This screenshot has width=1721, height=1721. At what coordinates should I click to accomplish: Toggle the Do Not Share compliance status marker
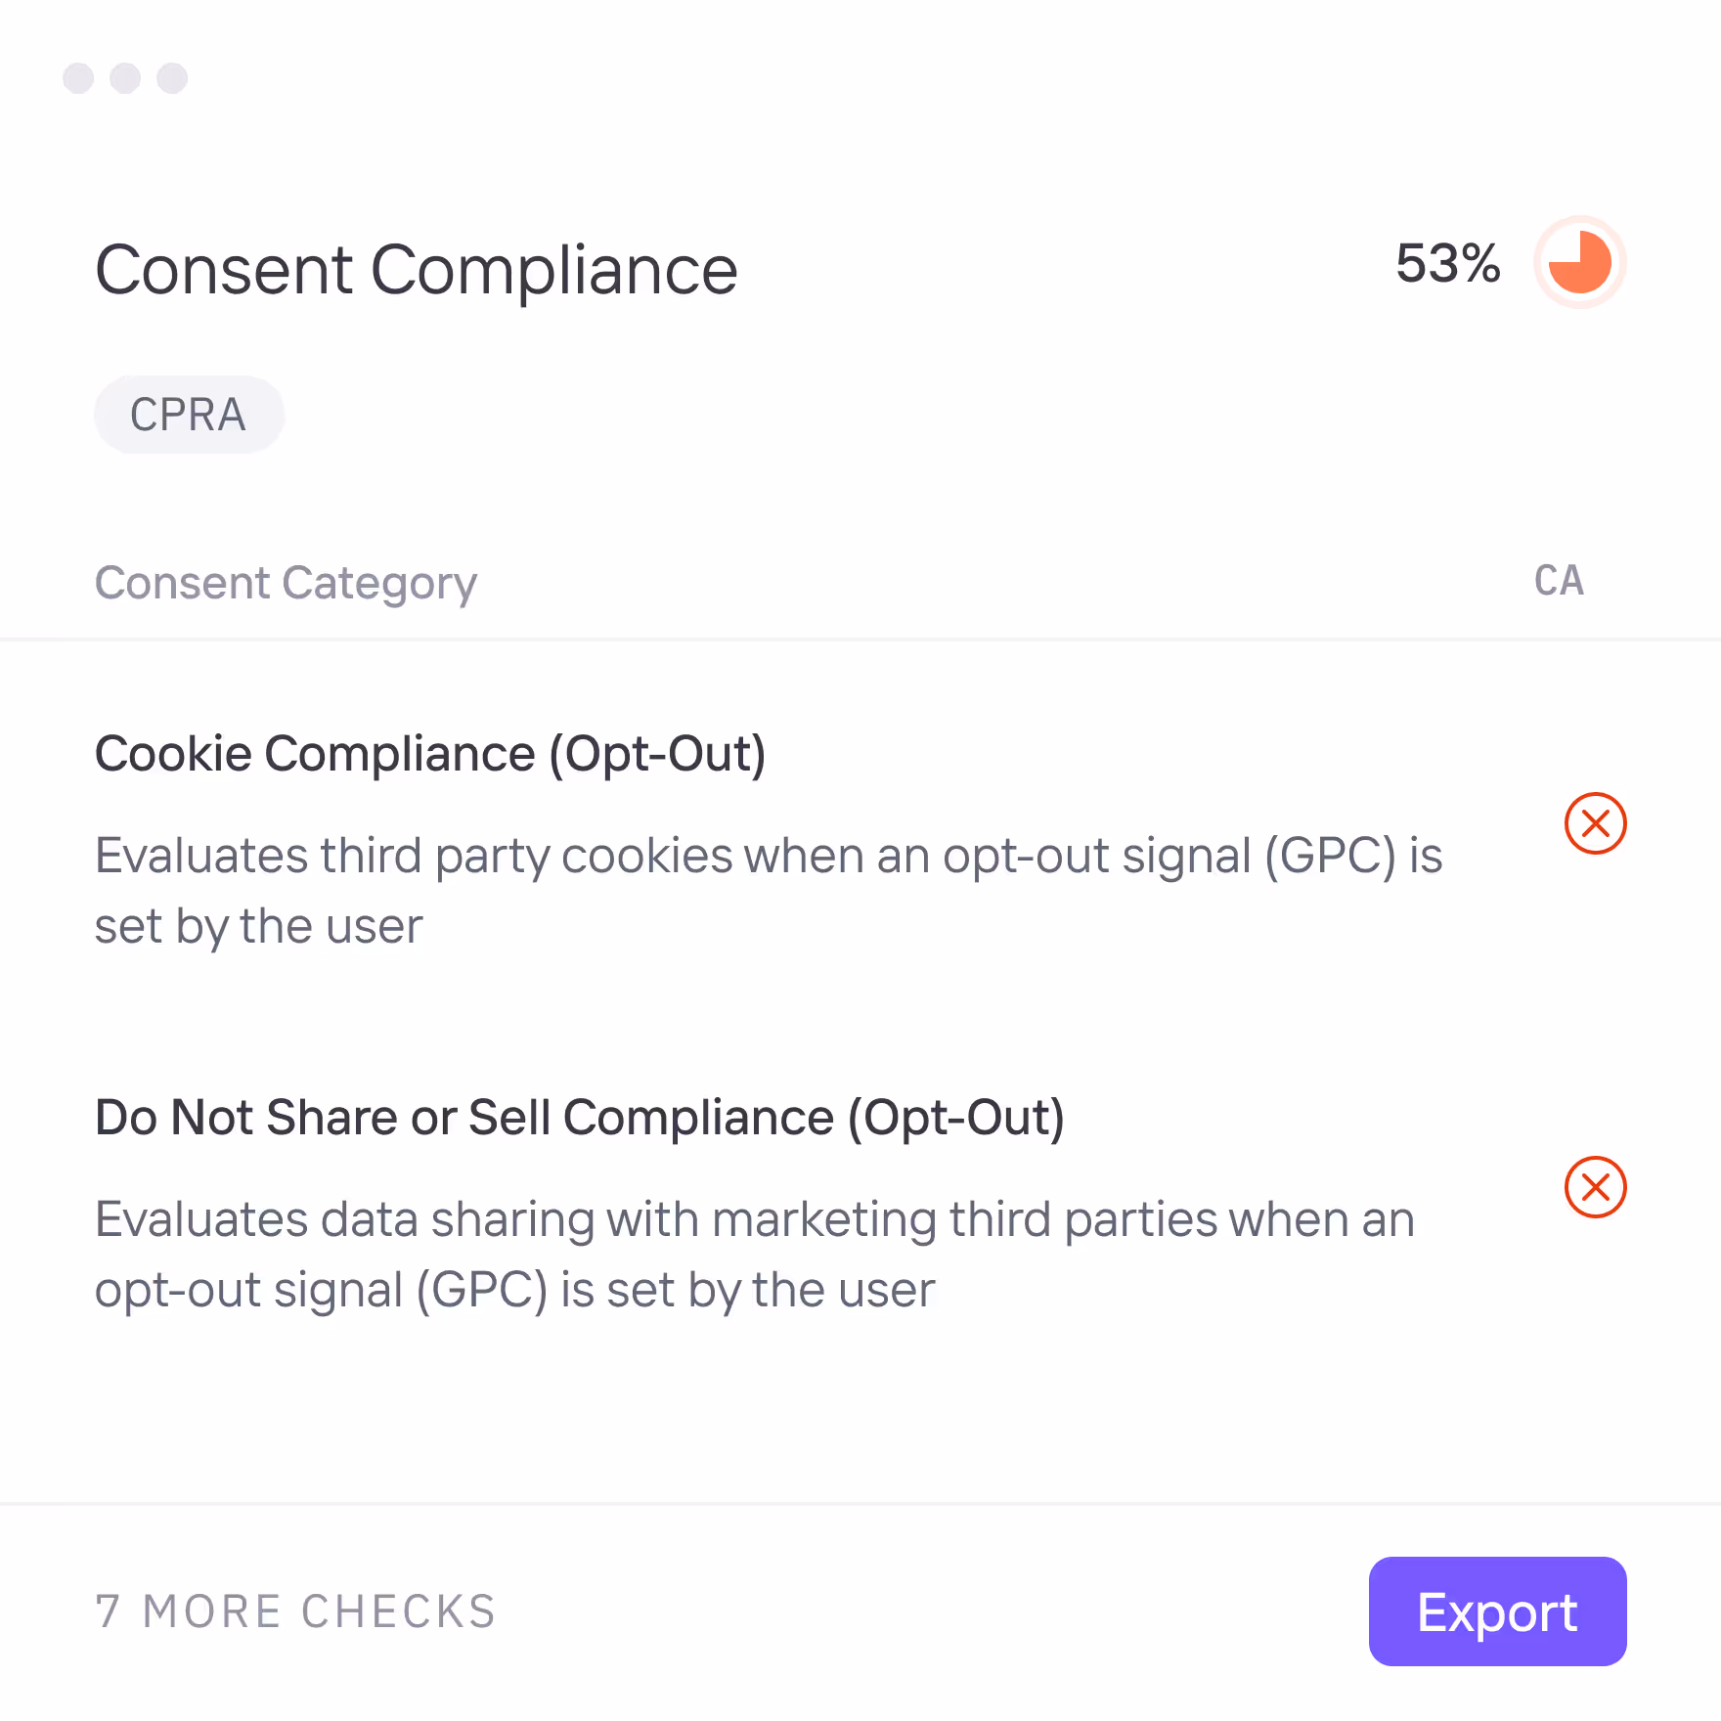coord(1595,1187)
